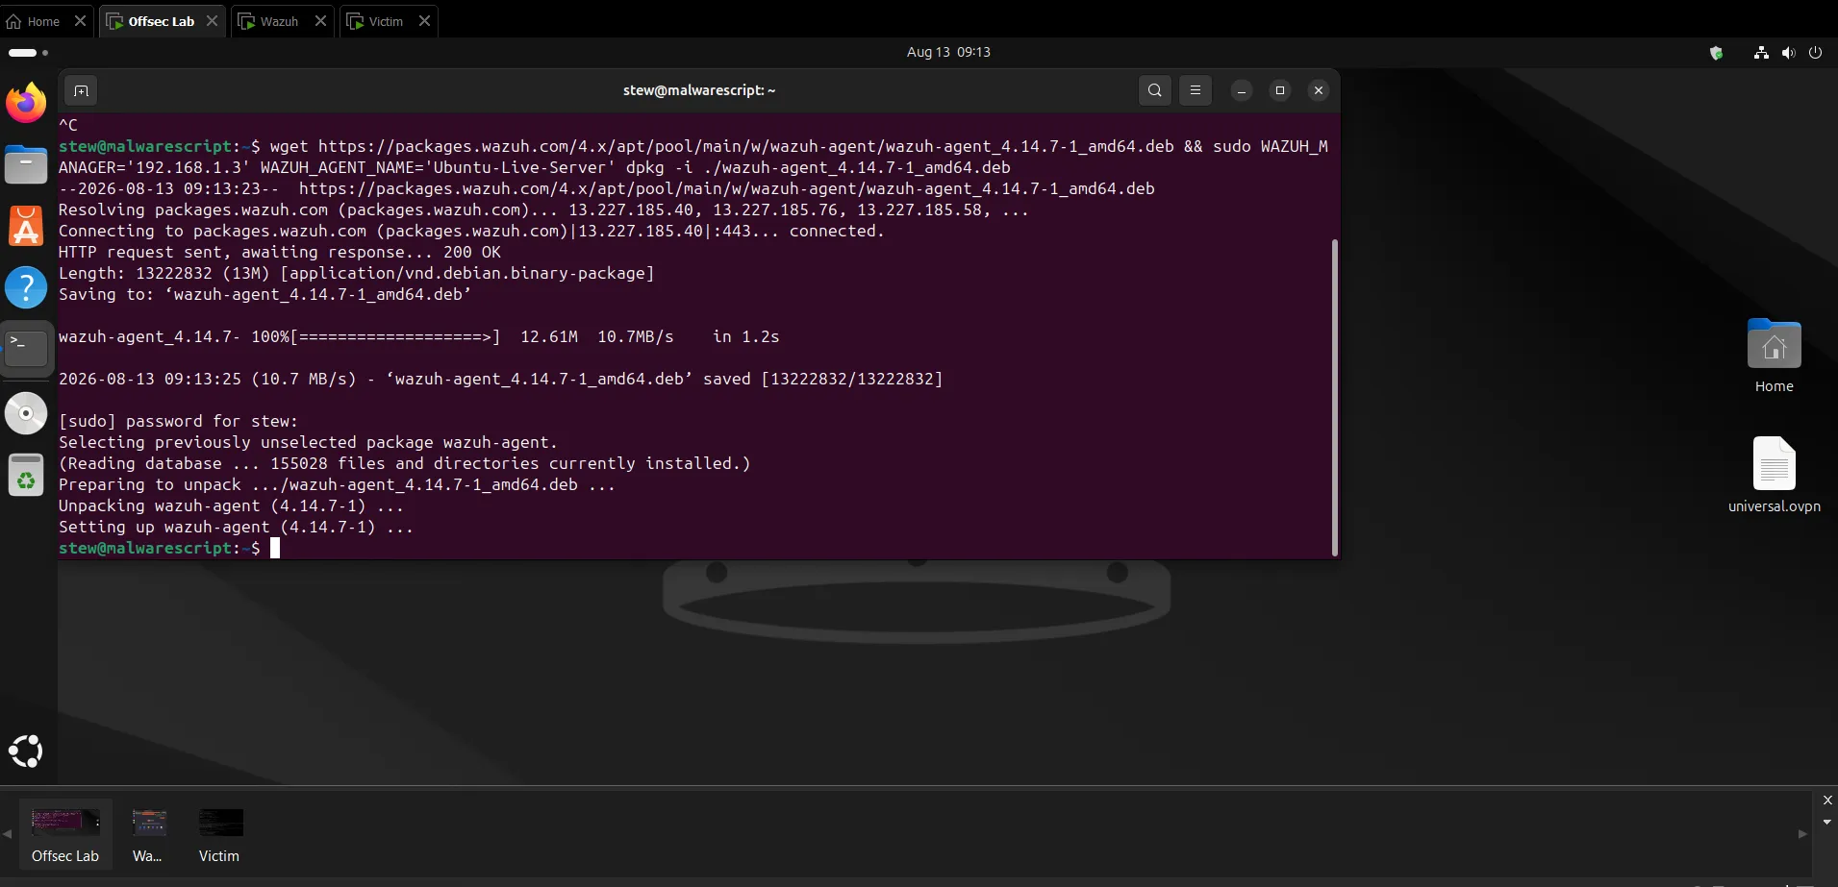Click the "Setting up wazuh-agent (4.14.7-1)" line
1838x887 pixels.
click(x=236, y=527)
